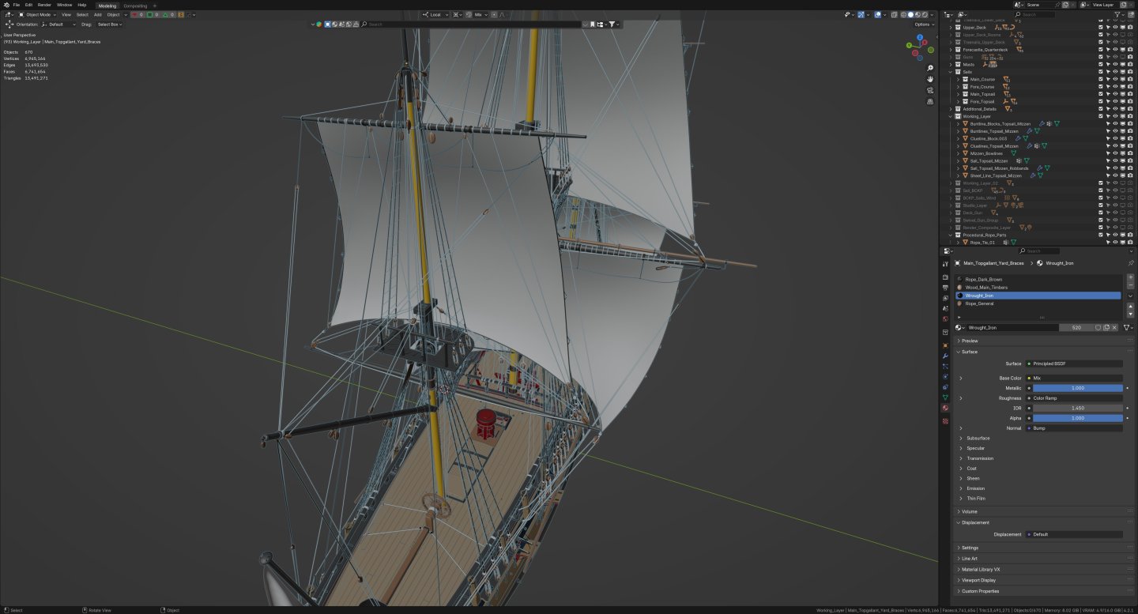
Task: Add a new material slot with plus
Action: (1130, 277)
